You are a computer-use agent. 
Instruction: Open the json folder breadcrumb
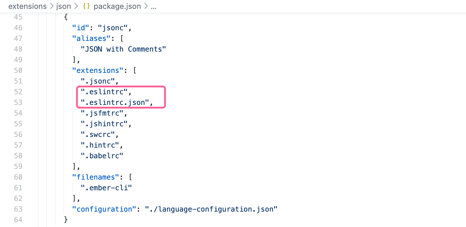pos(63,6)
